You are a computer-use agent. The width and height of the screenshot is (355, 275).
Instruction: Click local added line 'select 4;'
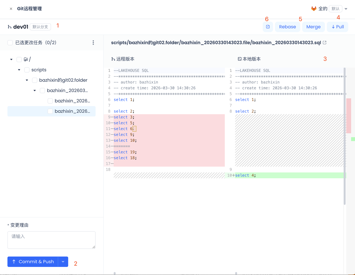coord(245,175)
